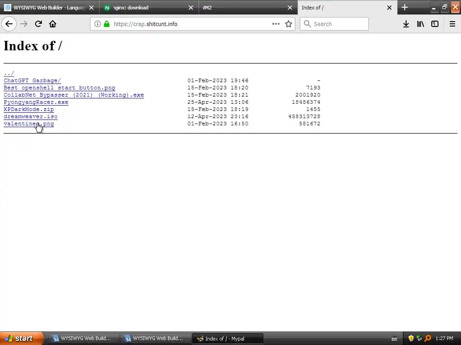Open the hamburger application menu
Image resolution: width=461 pixels, height=345 pixels.
452,24
